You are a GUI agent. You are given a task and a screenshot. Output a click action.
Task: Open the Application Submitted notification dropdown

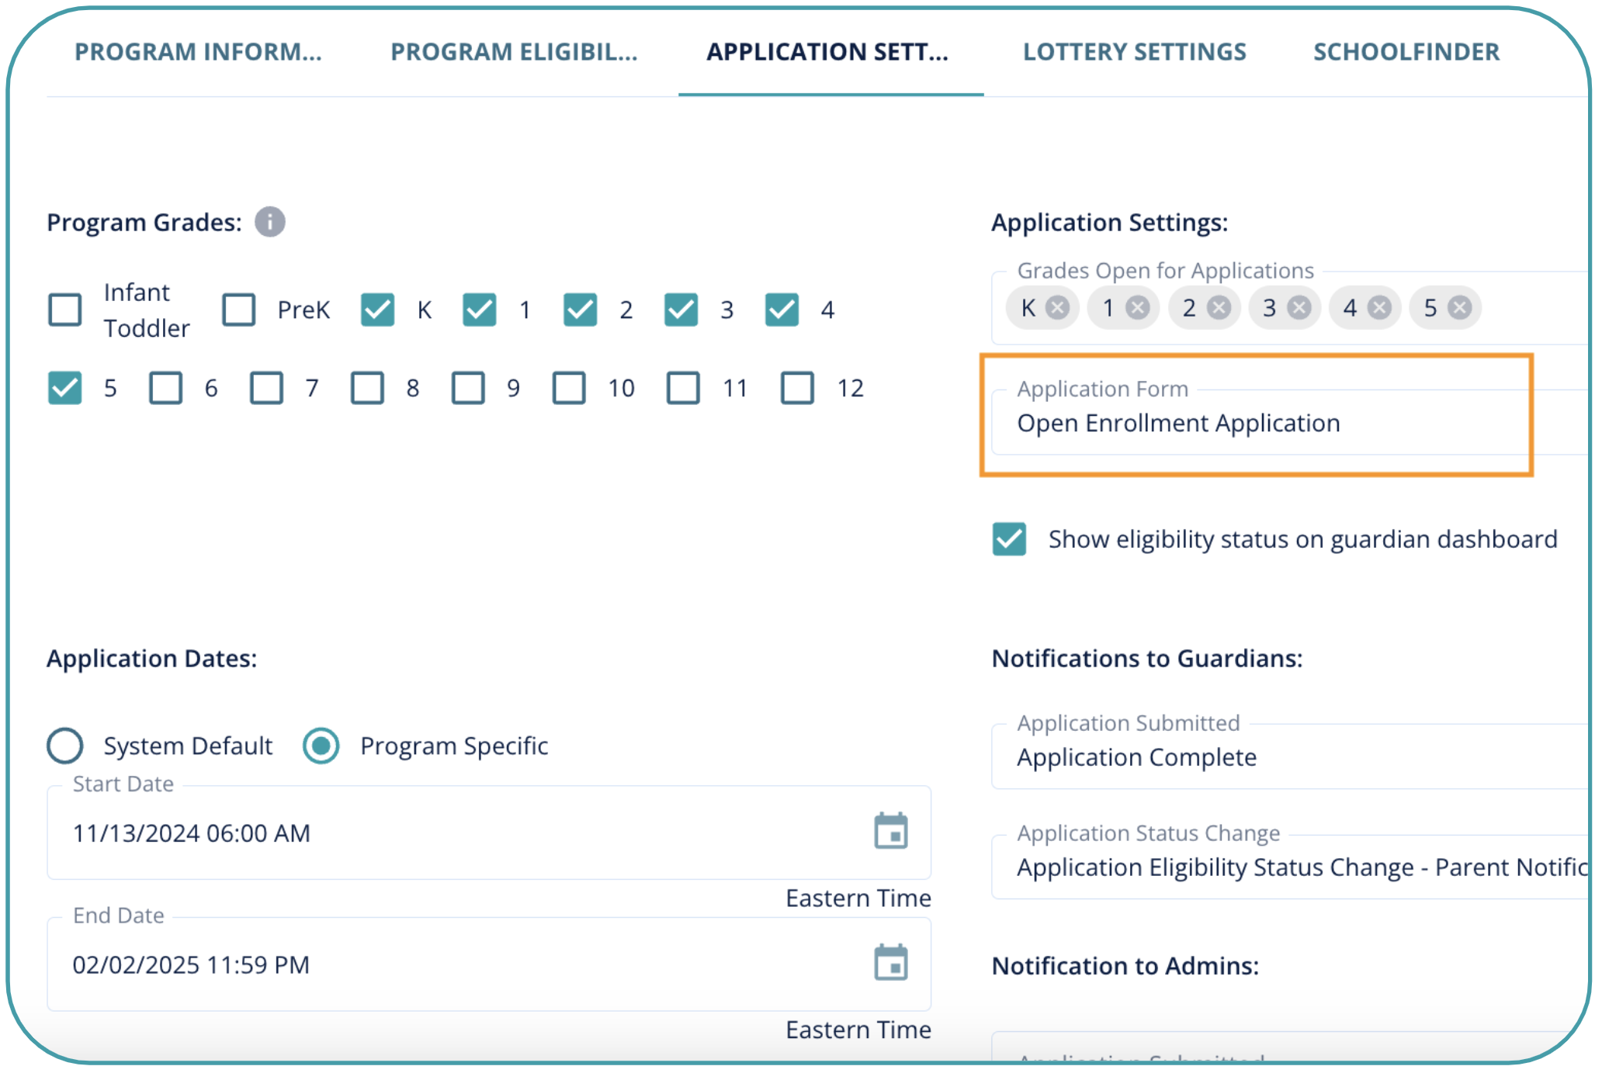[x=1288, y=756]
